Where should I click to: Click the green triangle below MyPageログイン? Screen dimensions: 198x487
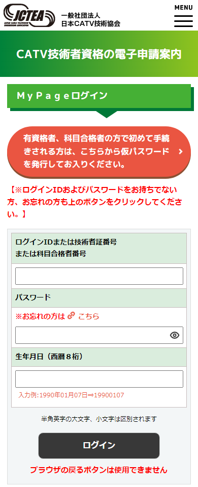pos(106,114)
